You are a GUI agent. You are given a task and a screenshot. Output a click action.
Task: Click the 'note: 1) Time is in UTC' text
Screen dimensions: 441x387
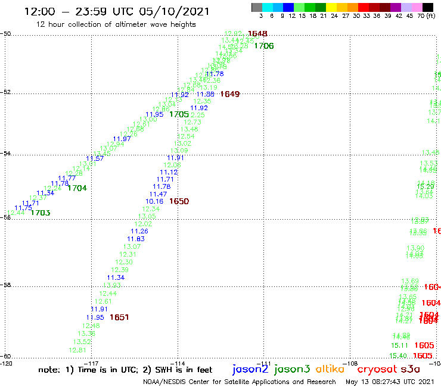(x=88, y=370)
